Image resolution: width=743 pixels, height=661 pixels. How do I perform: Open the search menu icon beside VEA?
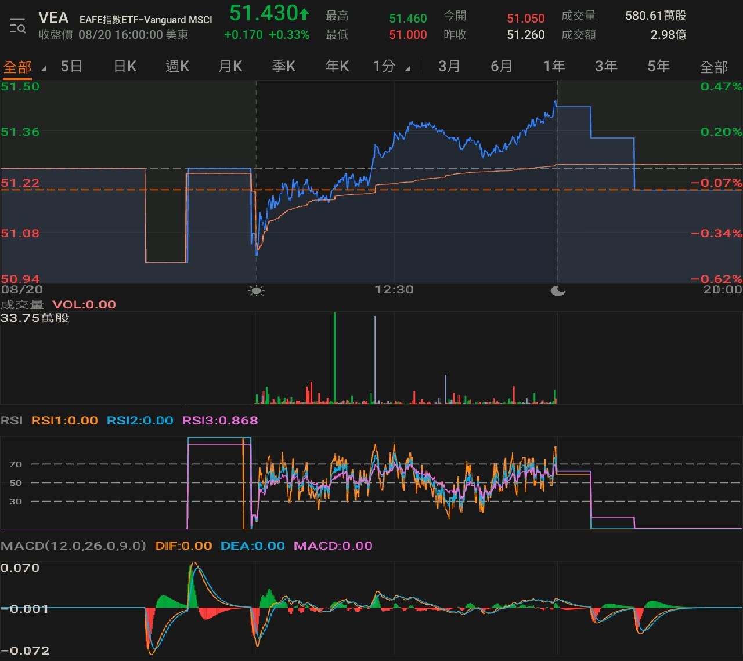[17, 26]
